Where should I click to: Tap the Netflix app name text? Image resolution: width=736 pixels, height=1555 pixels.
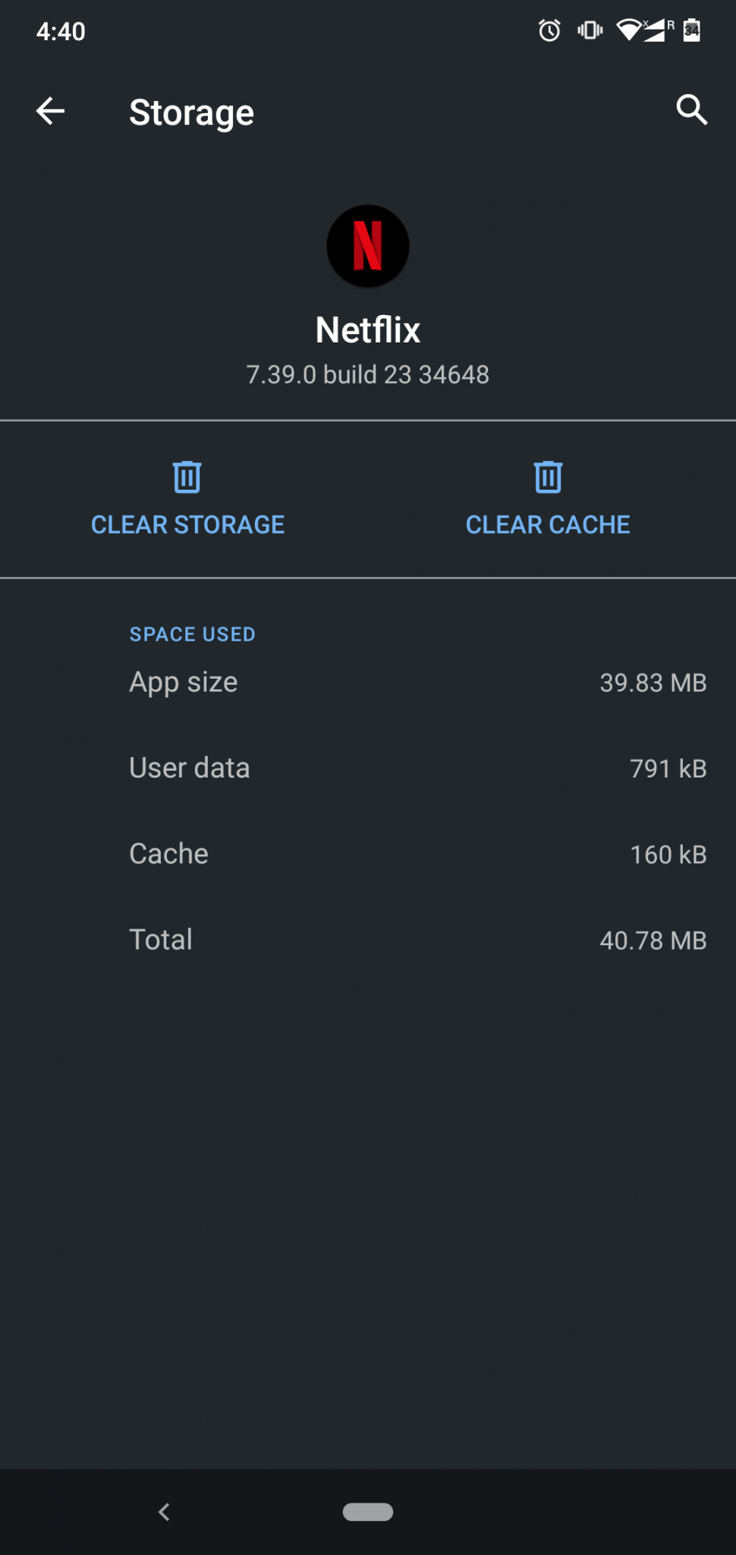(x=368, y=330)
